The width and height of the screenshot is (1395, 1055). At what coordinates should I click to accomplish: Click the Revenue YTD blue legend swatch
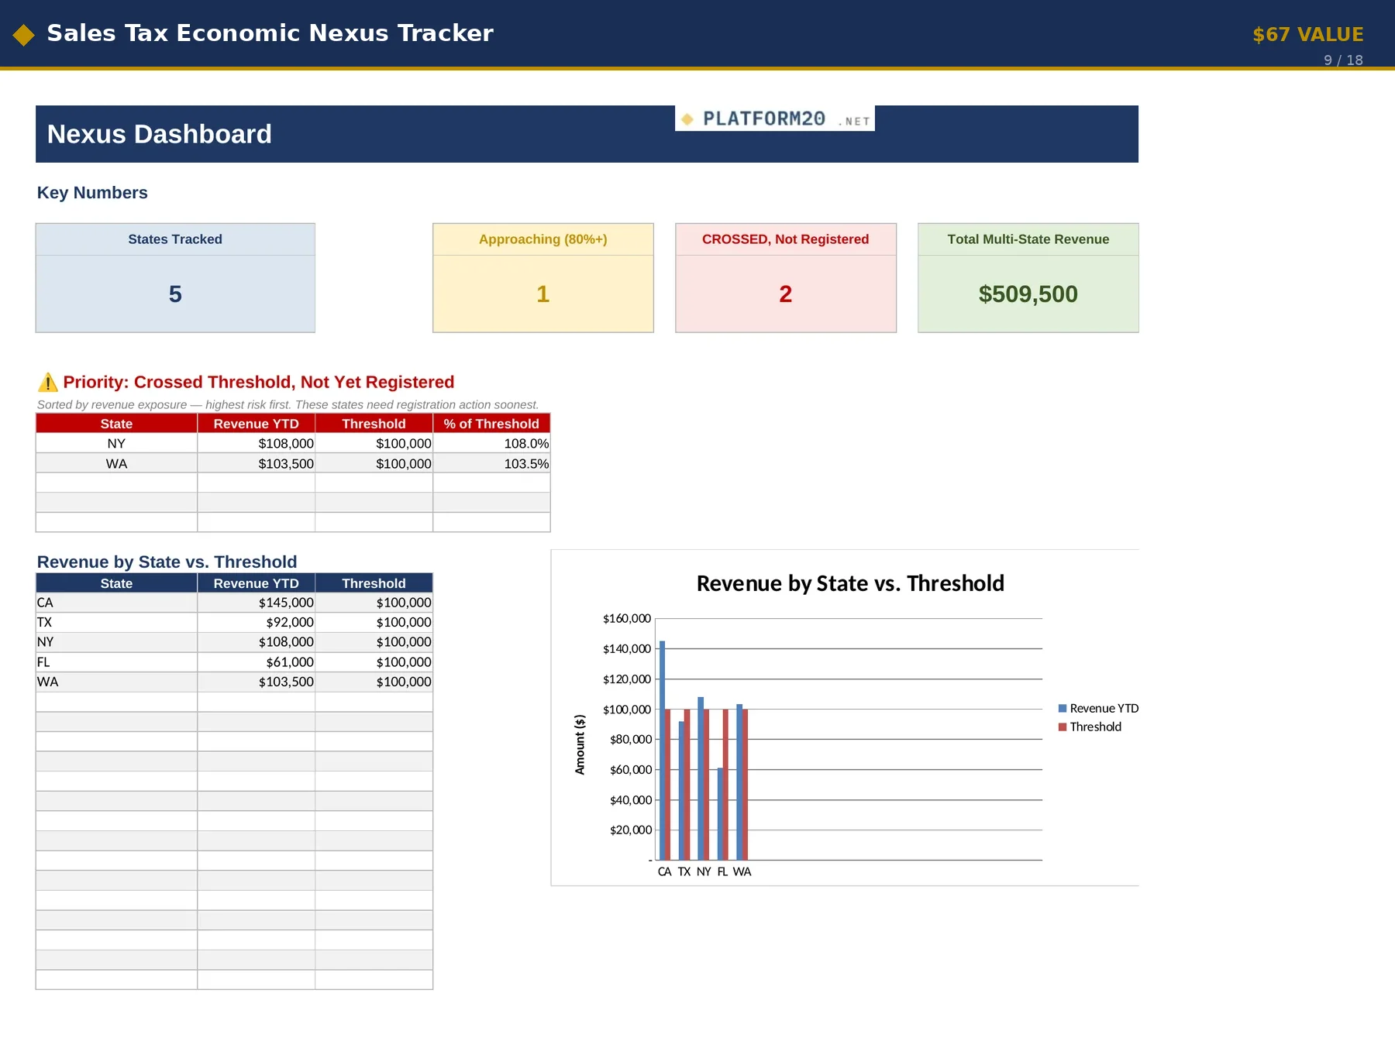1063,709
